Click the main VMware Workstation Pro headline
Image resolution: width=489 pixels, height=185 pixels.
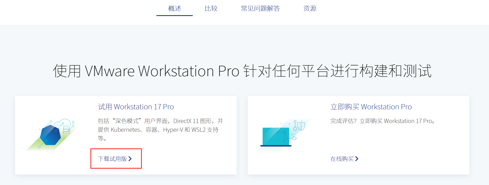click(242, 71)
